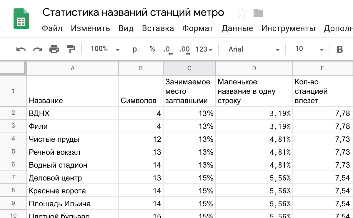Select column C header
353x218 pixels.
point(189,68)
